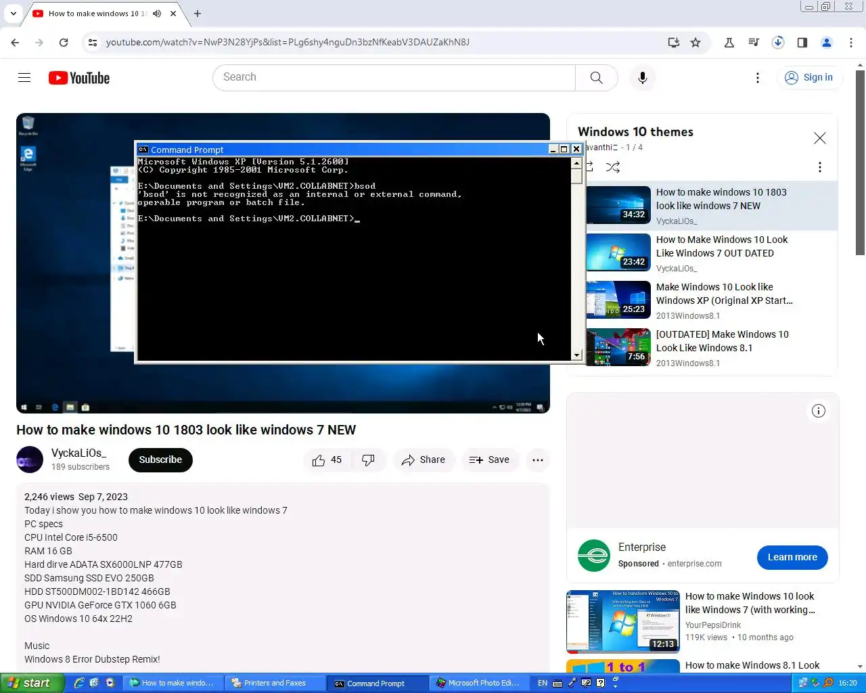Toggle playlist shuffle
Viewport: 866px width, 693px height.
coord(613,167)
